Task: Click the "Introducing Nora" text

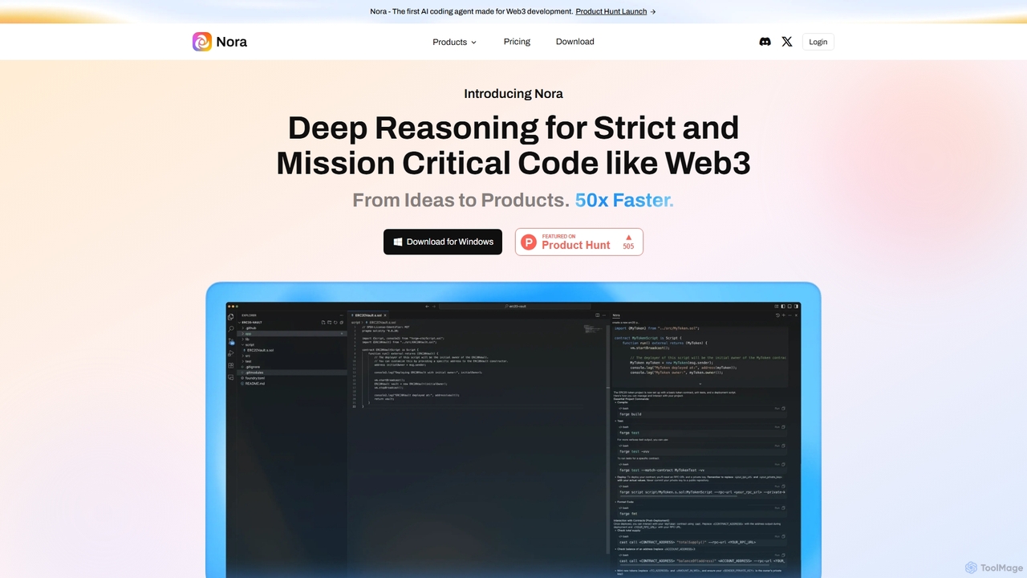Action: pos(513,93)
